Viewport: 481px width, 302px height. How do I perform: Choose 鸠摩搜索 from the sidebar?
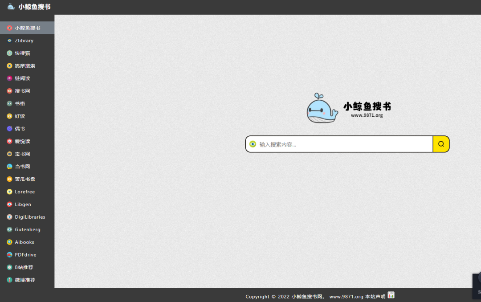click(25, 66)
